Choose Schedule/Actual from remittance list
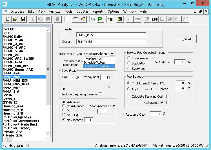The image size is (211, 150). 99,62
